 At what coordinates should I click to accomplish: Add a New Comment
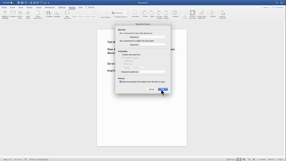(67, 15)
